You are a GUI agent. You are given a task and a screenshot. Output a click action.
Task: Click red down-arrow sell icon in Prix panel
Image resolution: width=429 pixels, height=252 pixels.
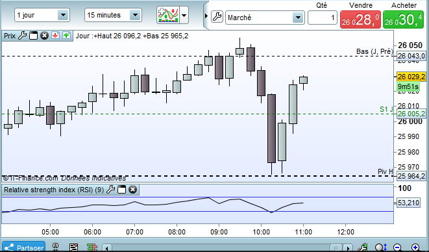click(56, 35)
